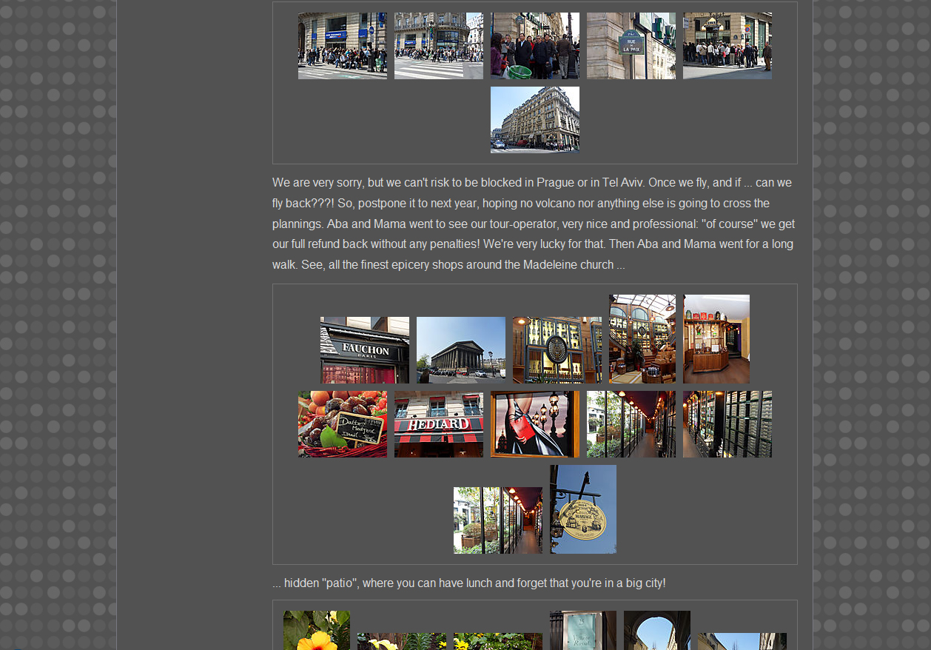Viewport: 931px width, 650px height.
Task: Open the patio corridor photo beside red dress poster
Action: (x=631, y=424)
